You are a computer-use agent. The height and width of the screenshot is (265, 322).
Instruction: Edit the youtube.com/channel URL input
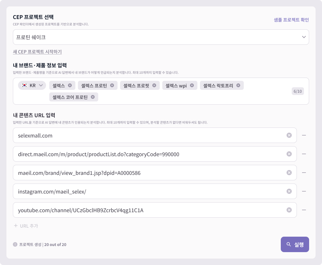(x=155, y=210)
